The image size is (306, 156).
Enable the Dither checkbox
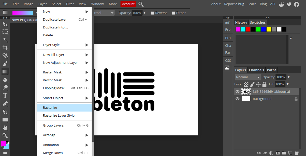(x=173, y=13)
